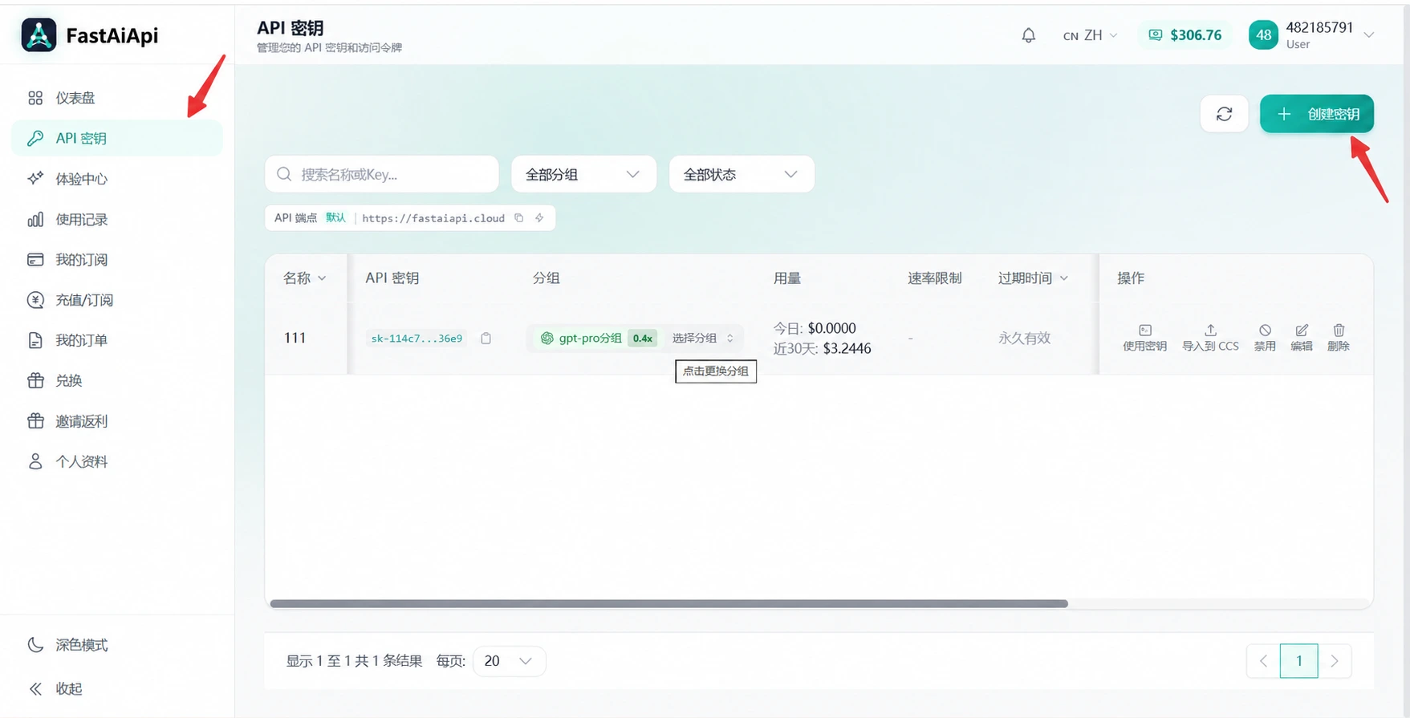Click the FastAiApi logo icon
The image size is (1410, 718).
[x=39, y=35]
